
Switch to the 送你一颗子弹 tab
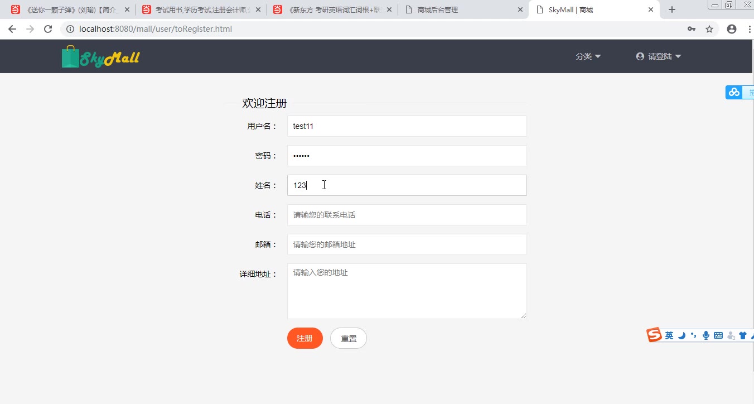70,10
